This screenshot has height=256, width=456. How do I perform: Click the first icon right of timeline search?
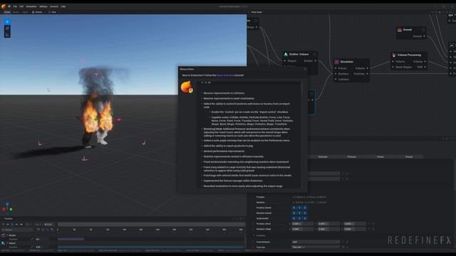[x=38, y=230]
